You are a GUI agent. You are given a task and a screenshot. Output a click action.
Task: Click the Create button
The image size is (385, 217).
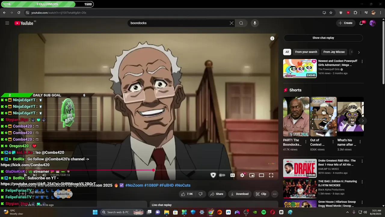pyautogui.click(x=345, y=23)
